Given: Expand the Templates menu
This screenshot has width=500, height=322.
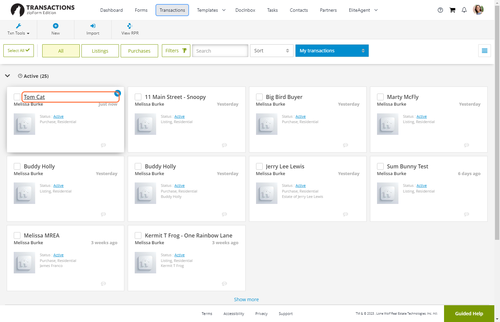Looking at the screenshot, I should [211, 10].
